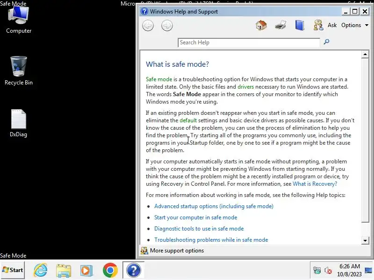
Task: Minimize the Windows Help and Support window
Action: tap(345, 11)
